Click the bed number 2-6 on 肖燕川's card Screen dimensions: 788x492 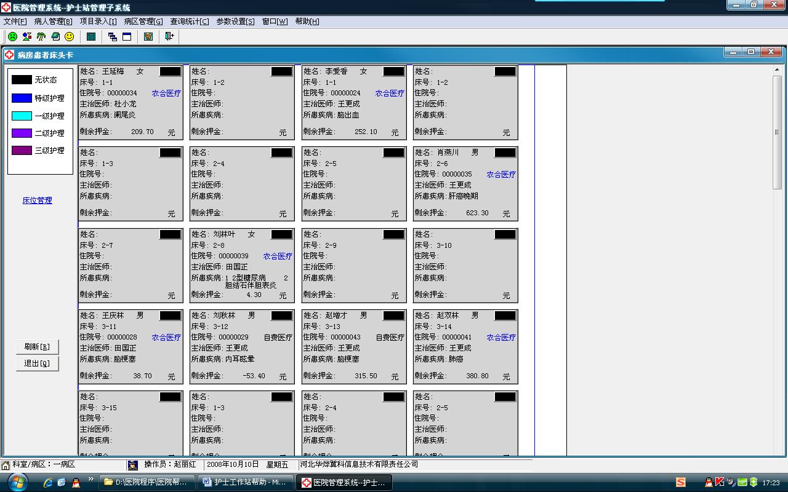pyautogui.click(x=442, y=164)
